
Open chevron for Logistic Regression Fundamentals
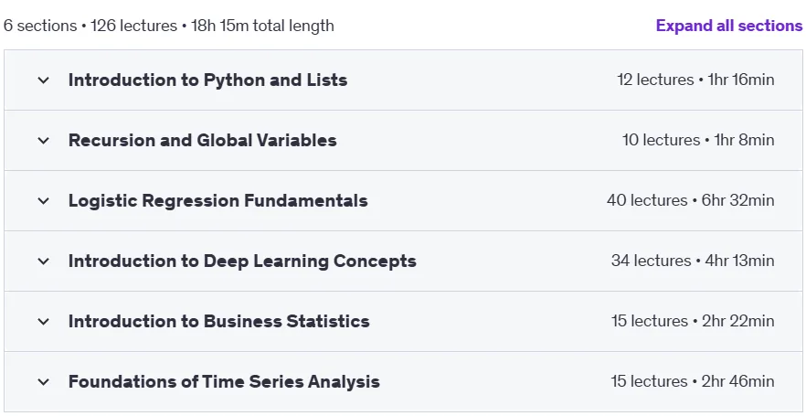[44, 200]
